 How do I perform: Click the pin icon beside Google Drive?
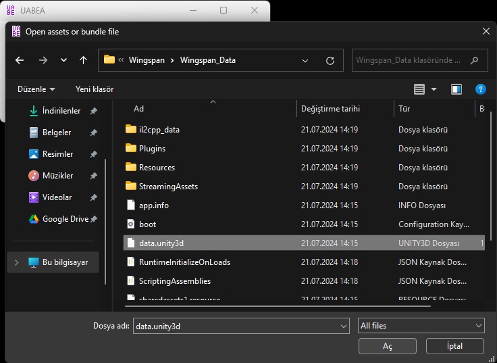coord(93,219)
